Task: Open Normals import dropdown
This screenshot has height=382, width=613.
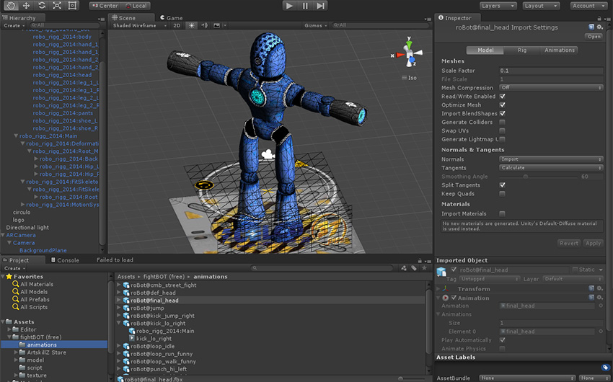Action: pos(551,159)
